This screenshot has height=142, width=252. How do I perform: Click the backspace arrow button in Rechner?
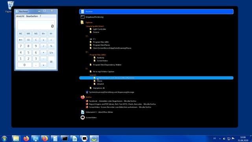(20, 40)
